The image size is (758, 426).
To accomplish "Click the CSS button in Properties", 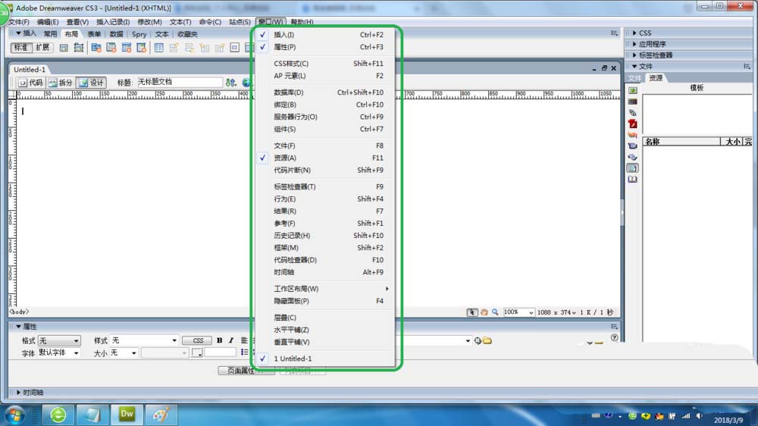I will [198, 341].
